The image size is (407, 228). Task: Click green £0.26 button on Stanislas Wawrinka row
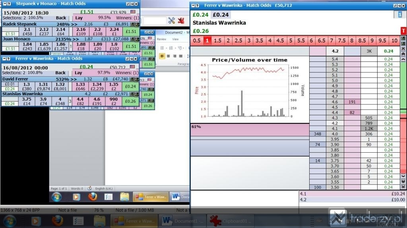click(130, 101)
